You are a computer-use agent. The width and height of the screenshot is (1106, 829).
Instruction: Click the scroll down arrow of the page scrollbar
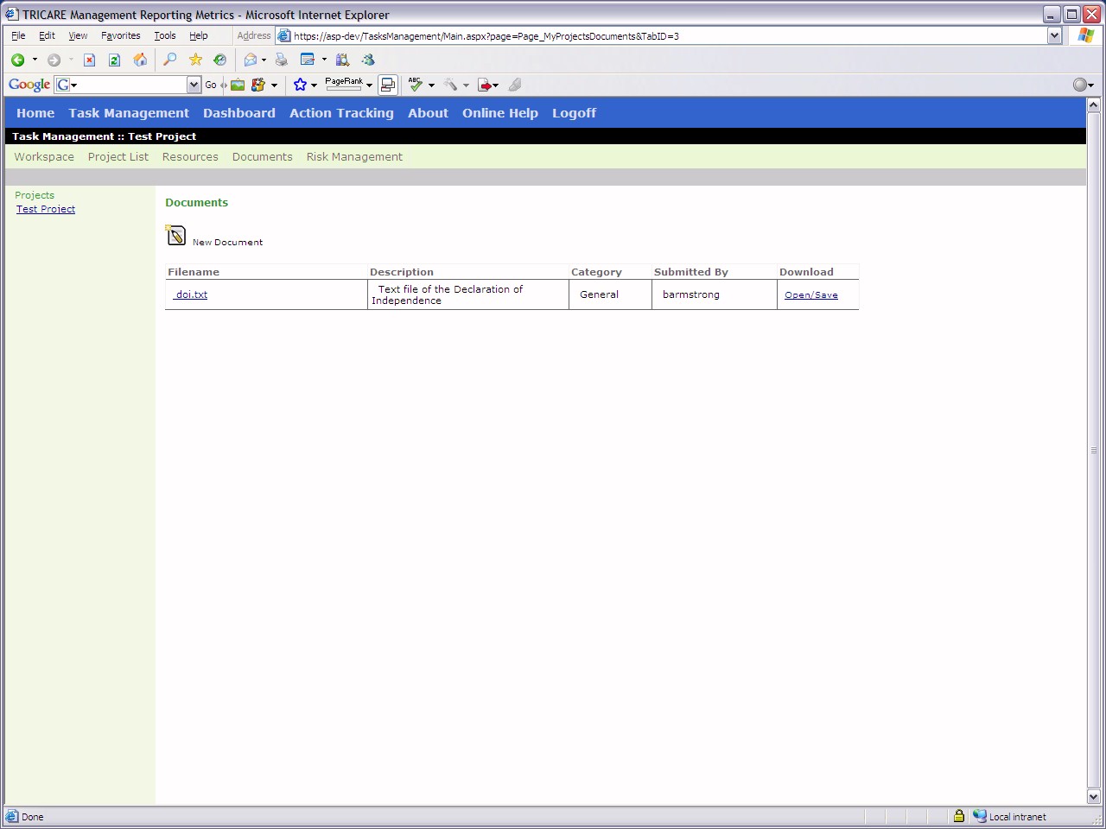pyautogui.click(x=1093, y=796)
